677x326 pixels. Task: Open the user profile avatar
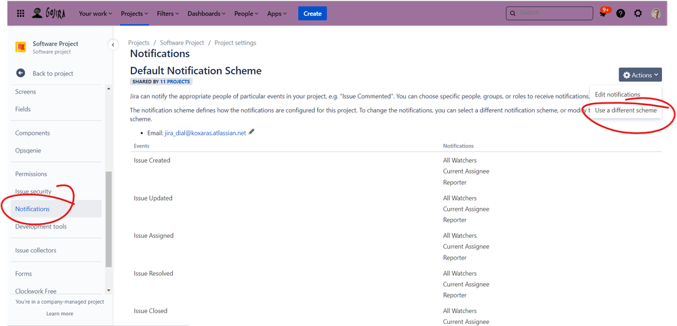point(656,14)
